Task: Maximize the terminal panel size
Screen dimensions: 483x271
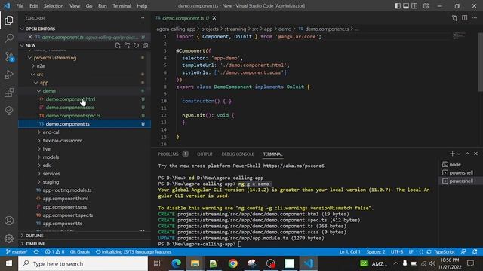Action: (x=467, y=154)
